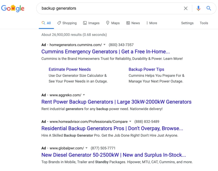Click the homegenerators.cummins.com URL text
Image resolution: width=218 pixels, height=171 pixels.
click(x=76, y=45)
